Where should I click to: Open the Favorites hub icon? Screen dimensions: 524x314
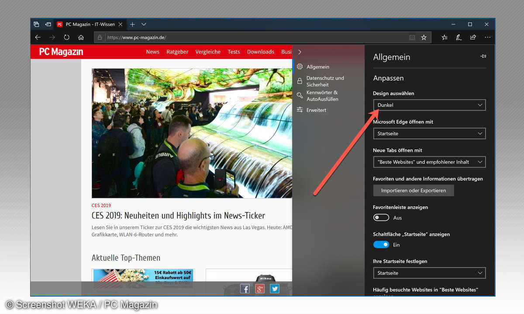(444, 38)
